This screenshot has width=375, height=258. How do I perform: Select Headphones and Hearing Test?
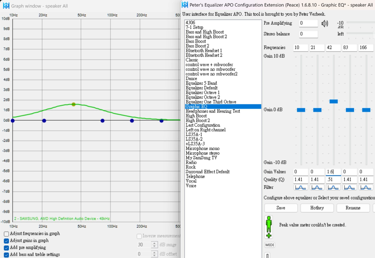click(213, 111)
